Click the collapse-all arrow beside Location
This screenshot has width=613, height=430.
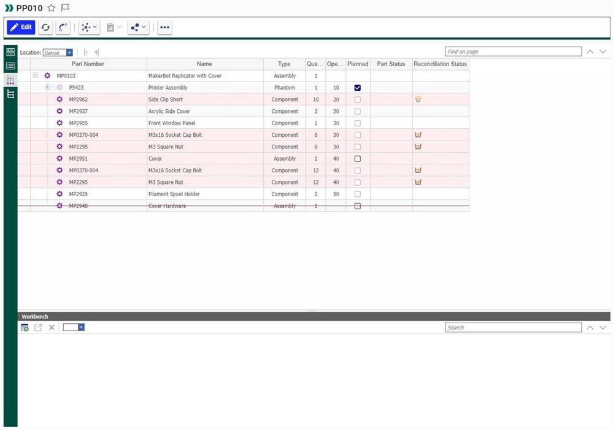click(96, 52)
